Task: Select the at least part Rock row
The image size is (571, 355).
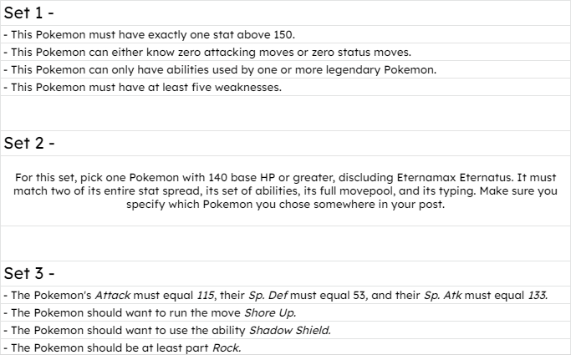Action: [x=286, y=347]
